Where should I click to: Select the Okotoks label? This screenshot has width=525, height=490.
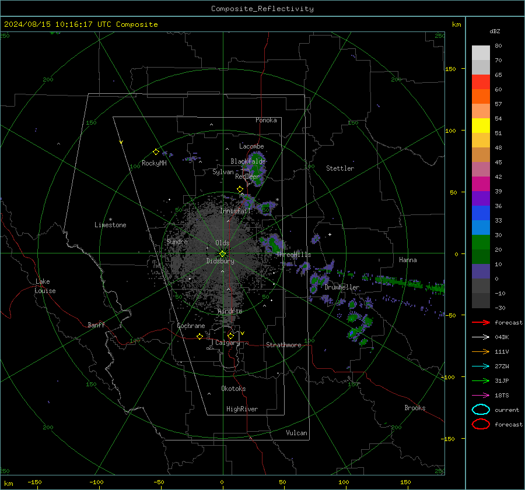click(233, 389)
